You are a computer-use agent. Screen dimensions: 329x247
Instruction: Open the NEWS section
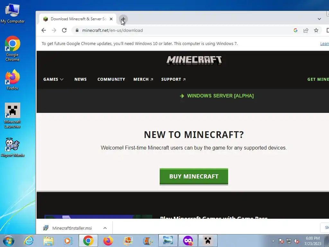[x=81, y=79]
